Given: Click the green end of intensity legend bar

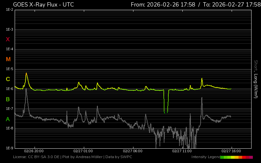Looking at the screenshot, I should click(x=222, y=157).
